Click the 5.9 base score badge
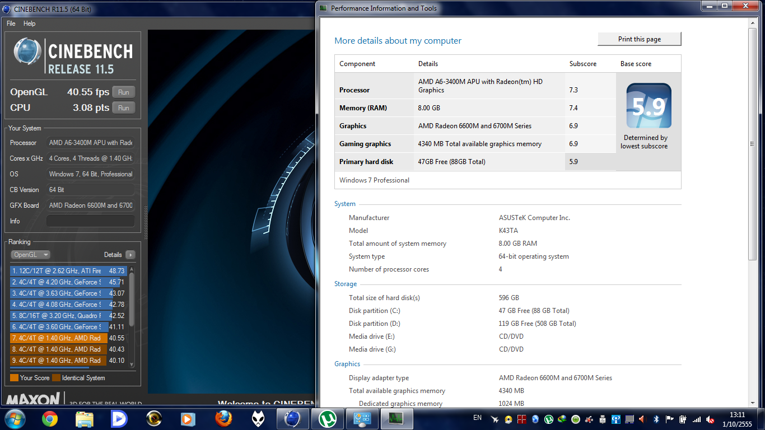Image resolution: width=765 pixels, height=430 pixels. (x=649, y=106)
